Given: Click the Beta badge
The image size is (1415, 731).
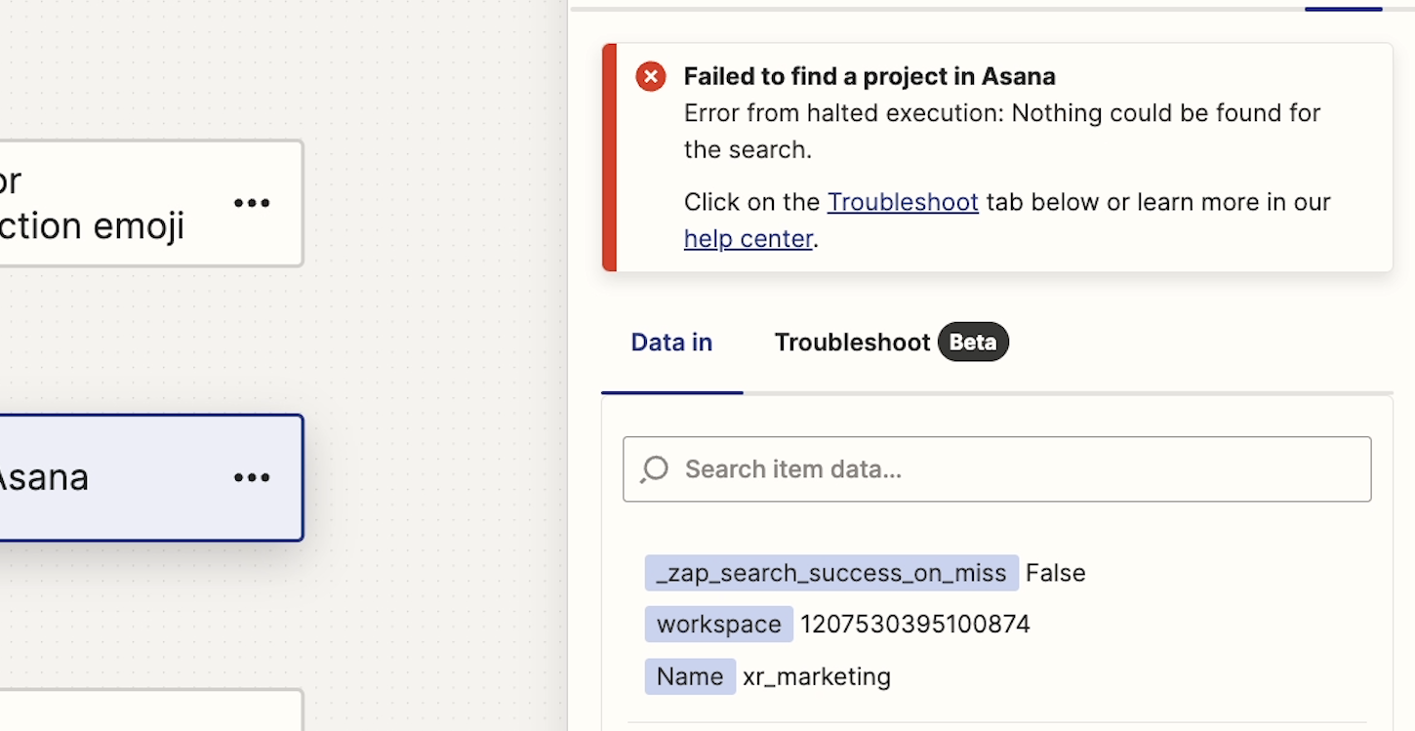Looking at the screenshot, I should (x=973, y=342).
